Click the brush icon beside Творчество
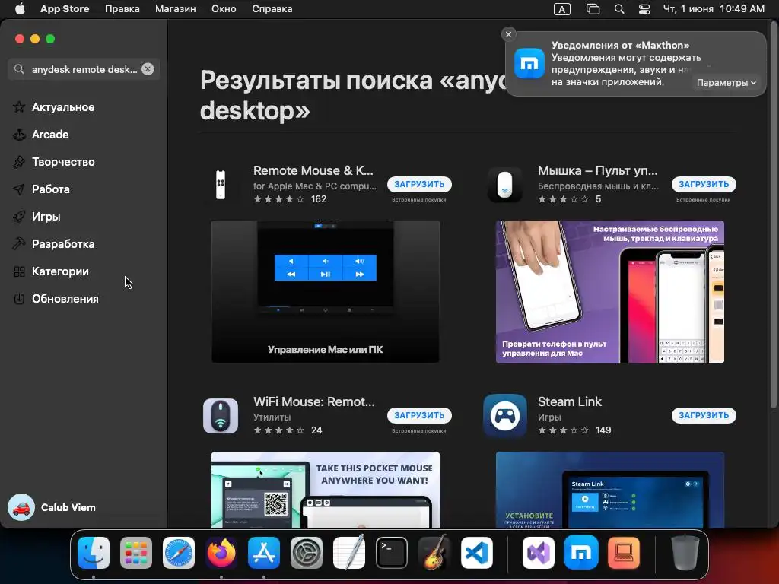 (19, 161)
